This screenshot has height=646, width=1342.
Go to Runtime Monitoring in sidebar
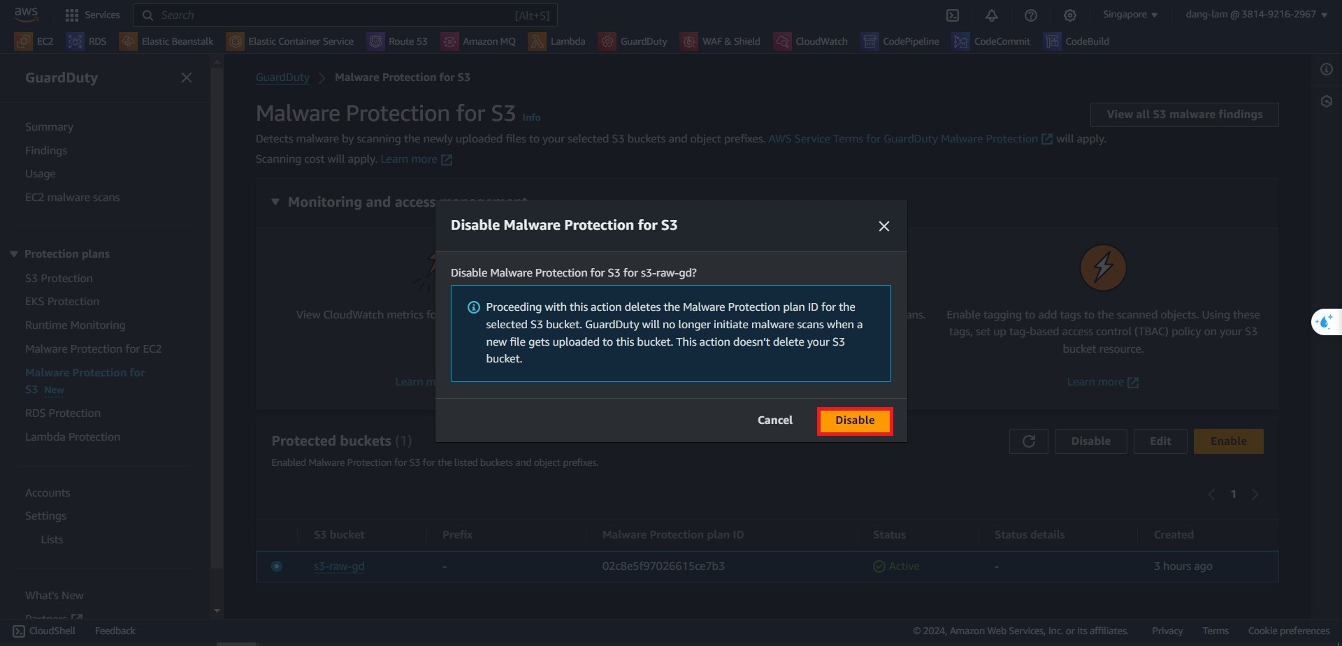75,325
